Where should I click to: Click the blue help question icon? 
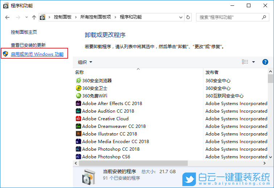click(x=265, y=62)
